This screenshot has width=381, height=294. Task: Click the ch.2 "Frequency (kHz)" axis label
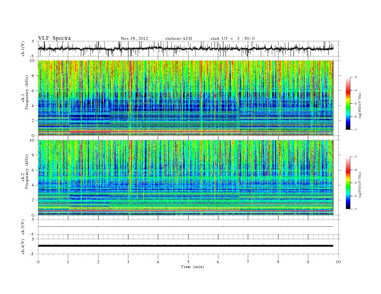point(27,171)
